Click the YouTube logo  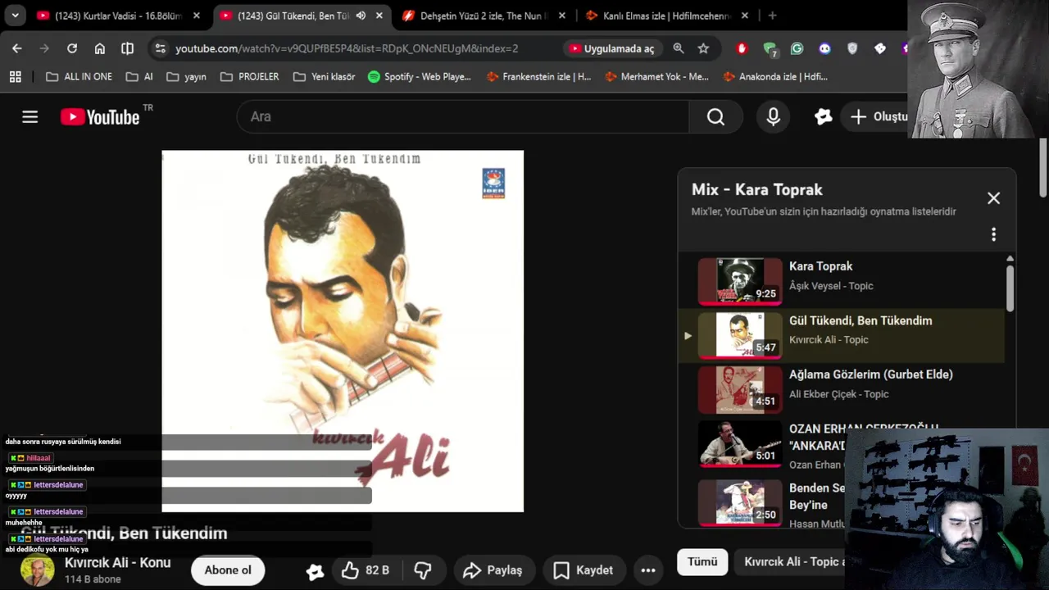point(100,117)
